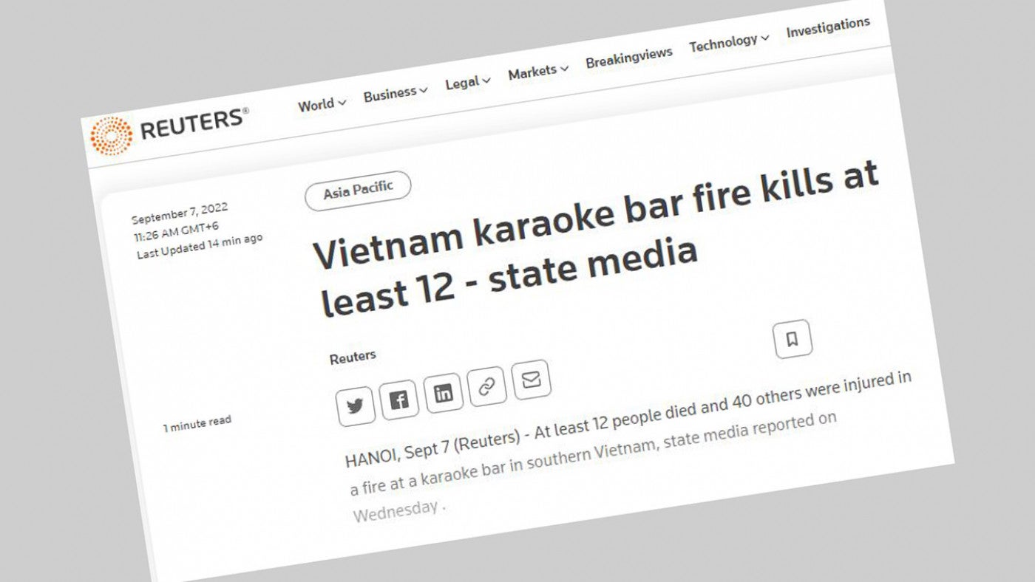Click the word Wednesday in article
Viewport: 1035px width, 582px height.
(x=396, y=510)
